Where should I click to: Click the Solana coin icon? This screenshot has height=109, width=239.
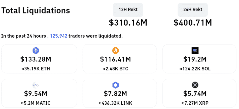point(195,51)
